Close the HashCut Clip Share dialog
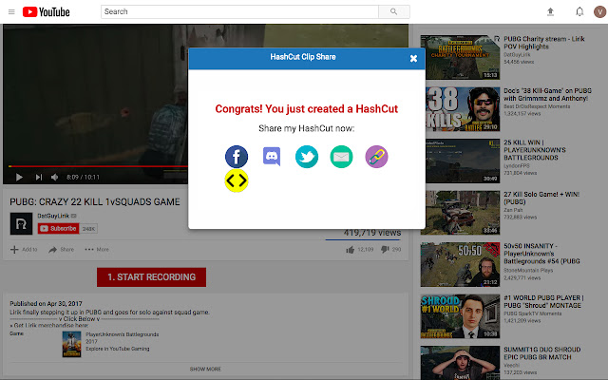This screenshot has height=380, width=608. point(413,58)
